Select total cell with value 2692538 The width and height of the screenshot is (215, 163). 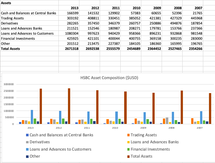pyautogui.click(x=90, y=49)
